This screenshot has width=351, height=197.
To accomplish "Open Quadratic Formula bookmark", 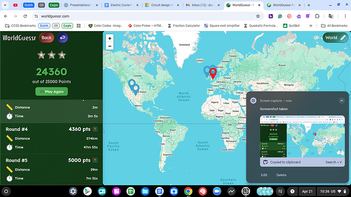I will coord(261,26).
